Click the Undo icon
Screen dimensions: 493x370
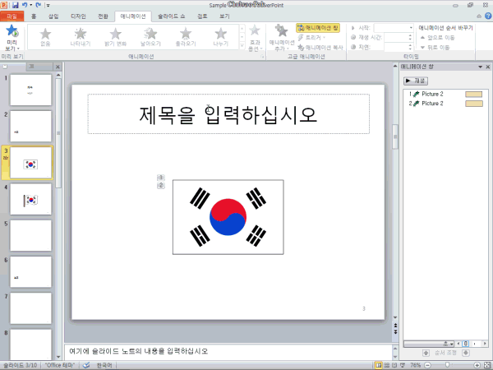pyautogui.click(x=25, y=5)
